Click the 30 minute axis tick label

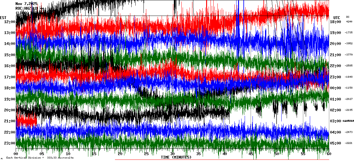point(172,154)
